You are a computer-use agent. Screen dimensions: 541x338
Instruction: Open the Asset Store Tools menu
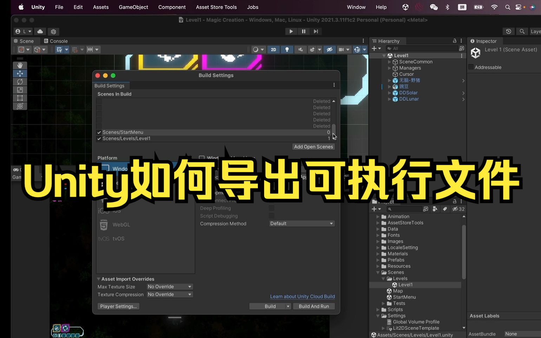(216, 7)
